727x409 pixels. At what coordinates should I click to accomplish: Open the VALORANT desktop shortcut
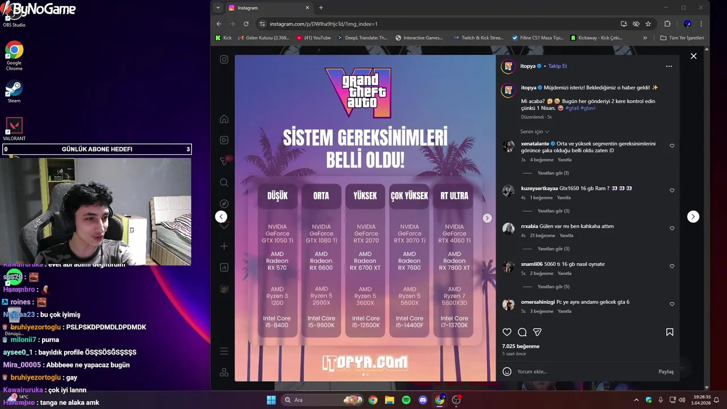pyautogui.click(x=14, y=129)
